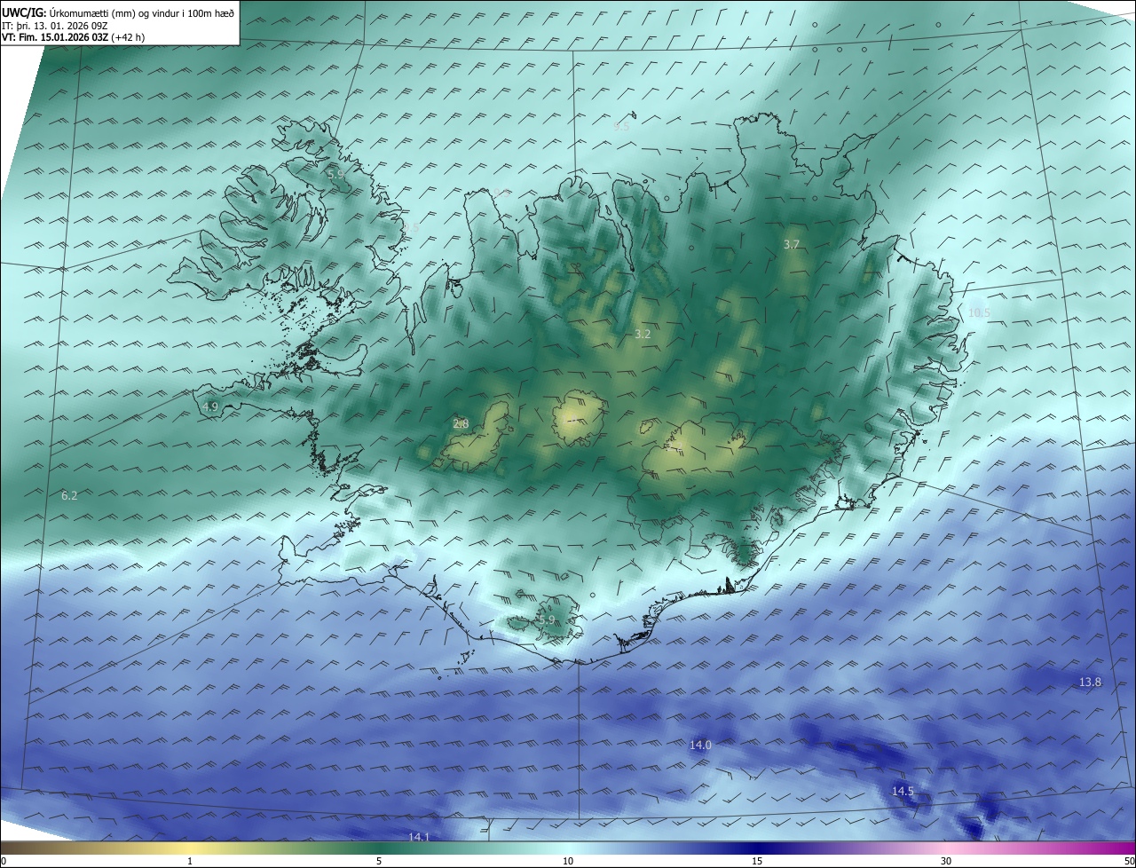The image size is (1136, 868).
Task: Click the 5.9 label over the Westfjords peninsula
Action: [335, 175]
